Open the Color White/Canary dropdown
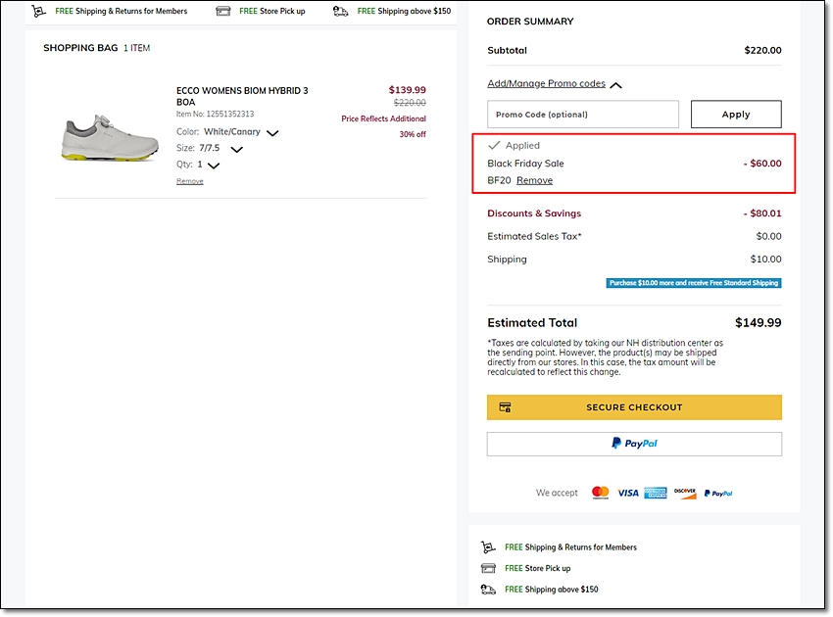The height and width of the screenshot is (617, 833). coord(272,133)
